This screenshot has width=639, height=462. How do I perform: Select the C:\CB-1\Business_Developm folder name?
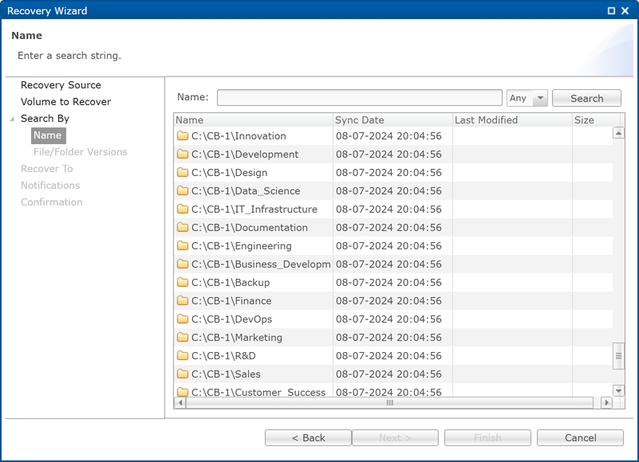261,264
